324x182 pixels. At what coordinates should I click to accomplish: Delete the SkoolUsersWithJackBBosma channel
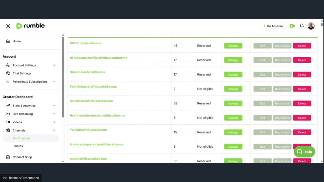(302, 103)
